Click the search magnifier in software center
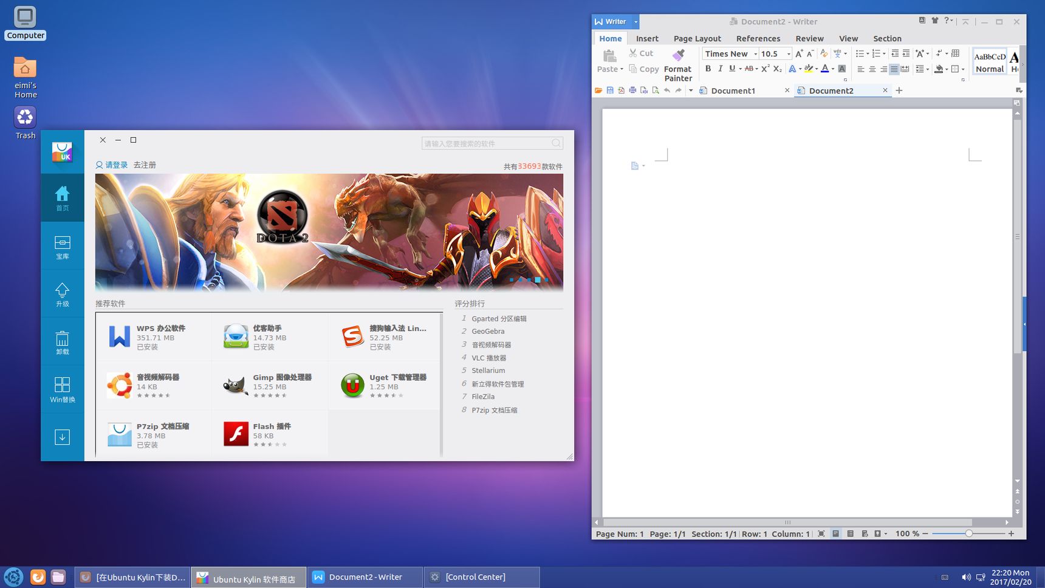The width and height of the screenshot is (1045, 588). pos(556,143)
